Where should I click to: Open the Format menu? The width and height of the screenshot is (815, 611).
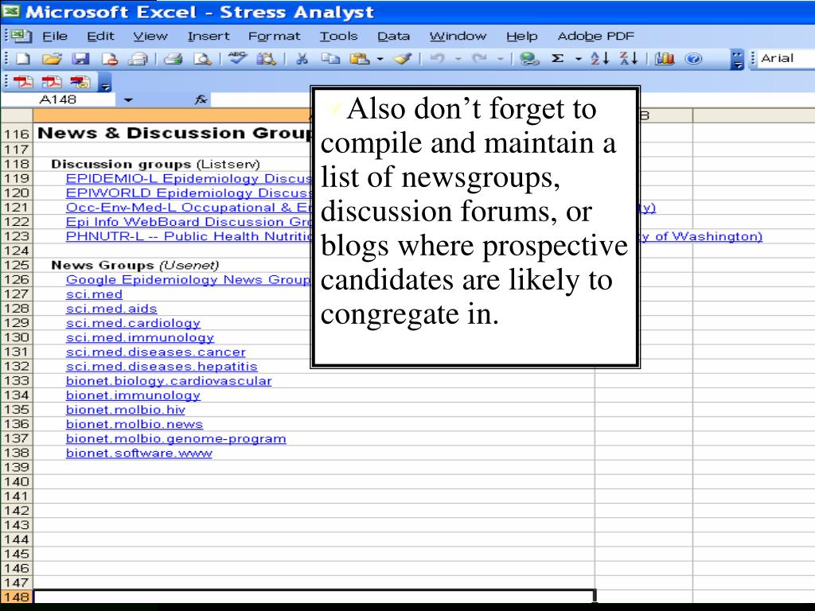[275, 37]
